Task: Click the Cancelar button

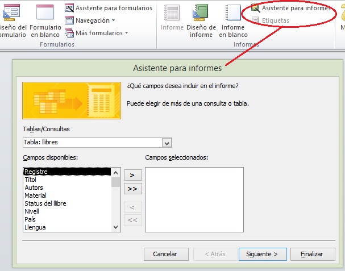Action: point(166,255)
